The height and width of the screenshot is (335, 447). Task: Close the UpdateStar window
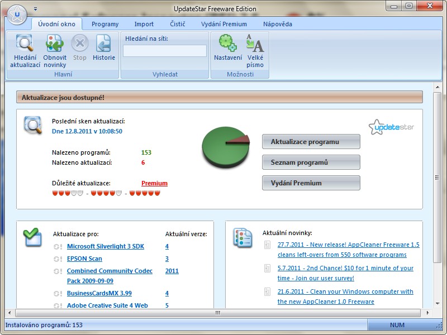430,6
